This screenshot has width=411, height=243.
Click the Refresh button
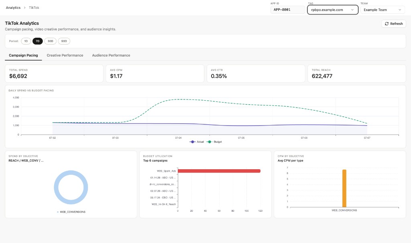point(394,24)
